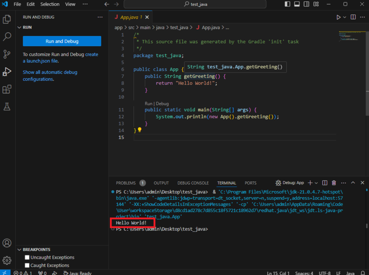
Task: Enable Caught Exceptions breakpoint checkbox
Action: [x=27, y=265]
